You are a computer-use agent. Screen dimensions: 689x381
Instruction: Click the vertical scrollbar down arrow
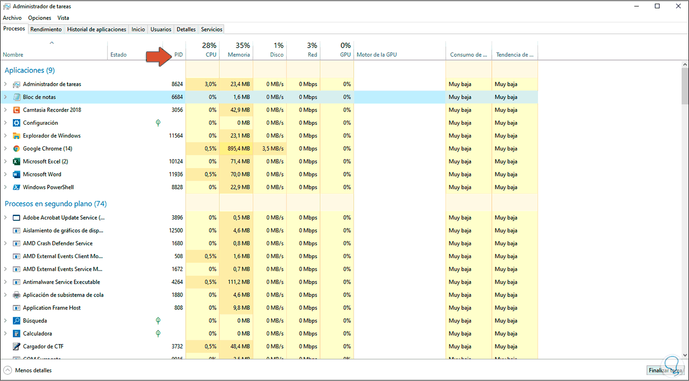click(x=685, y=355)
